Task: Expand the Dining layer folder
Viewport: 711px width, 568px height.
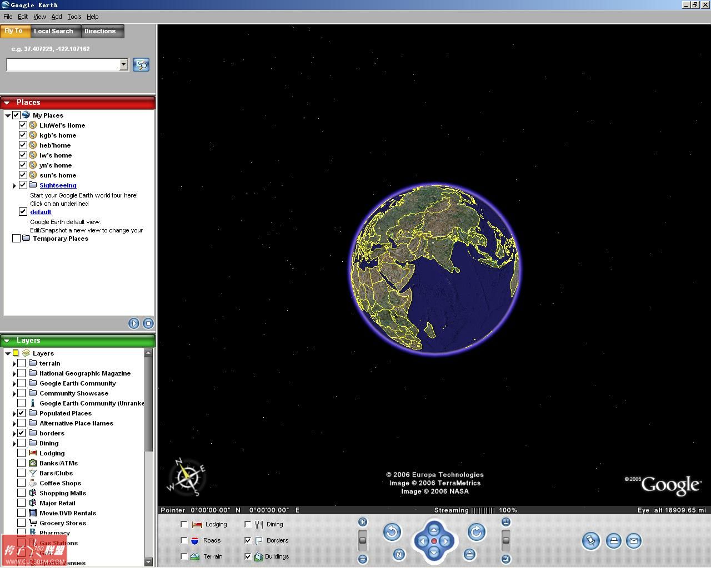Action: point(14,443)
